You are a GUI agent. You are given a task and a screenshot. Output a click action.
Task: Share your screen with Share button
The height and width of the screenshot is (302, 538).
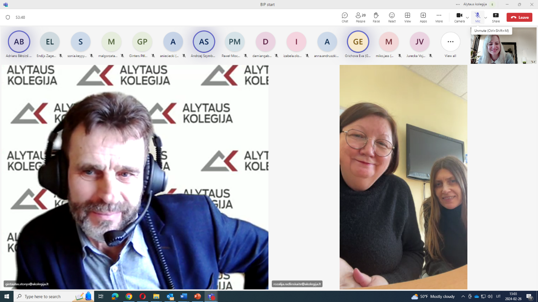click(496, 17)
